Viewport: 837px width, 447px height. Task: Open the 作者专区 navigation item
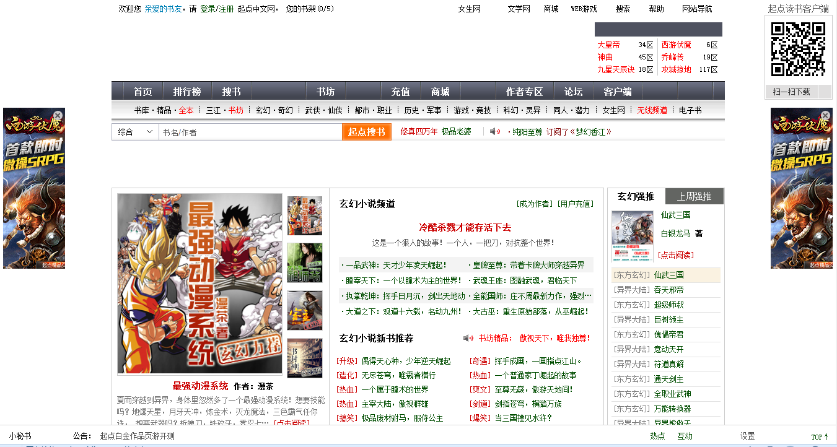point(524,92)
